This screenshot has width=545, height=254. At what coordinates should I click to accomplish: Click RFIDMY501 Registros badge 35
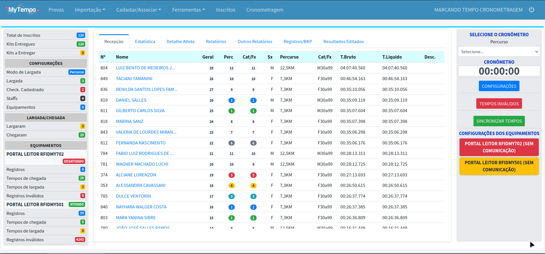82,213
